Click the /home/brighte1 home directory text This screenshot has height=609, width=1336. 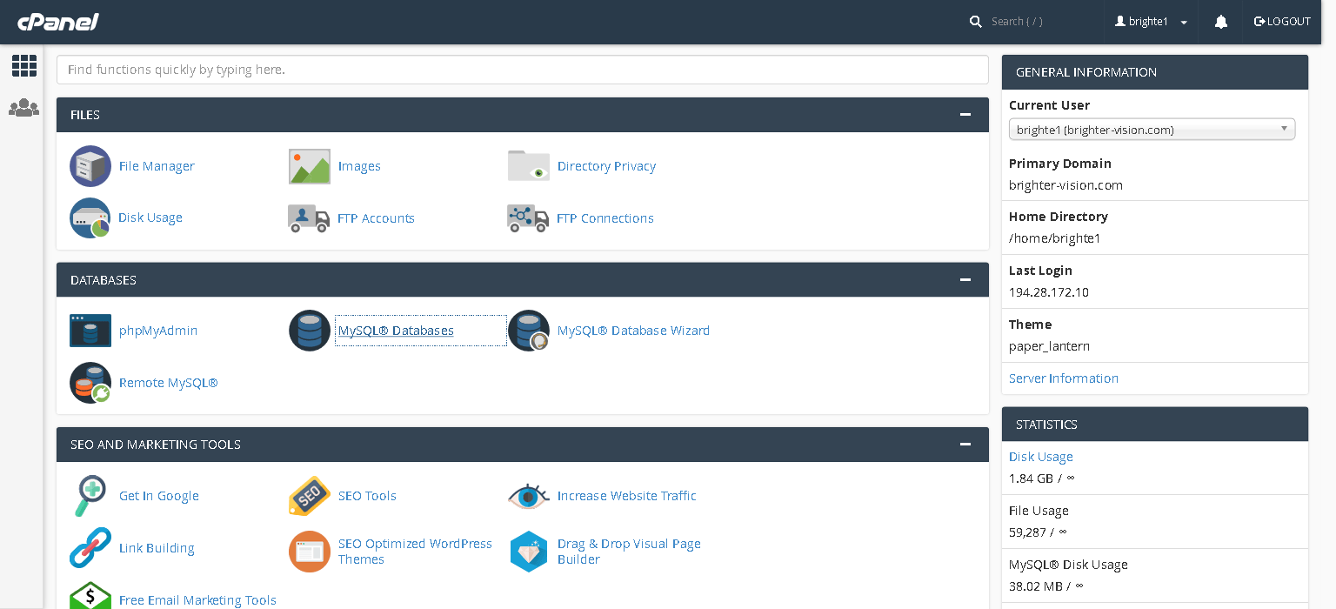pyautogui.click(x=1054, y=238)
